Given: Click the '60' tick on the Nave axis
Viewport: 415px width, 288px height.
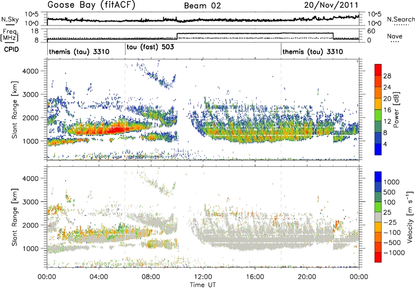Looking at the screenshot, I should coord(371,31).
